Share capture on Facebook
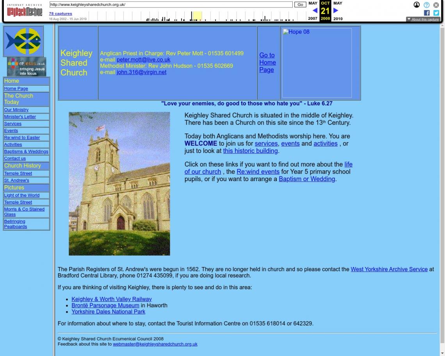The width and height of the screenshot is (445, 356). [427, 13]
